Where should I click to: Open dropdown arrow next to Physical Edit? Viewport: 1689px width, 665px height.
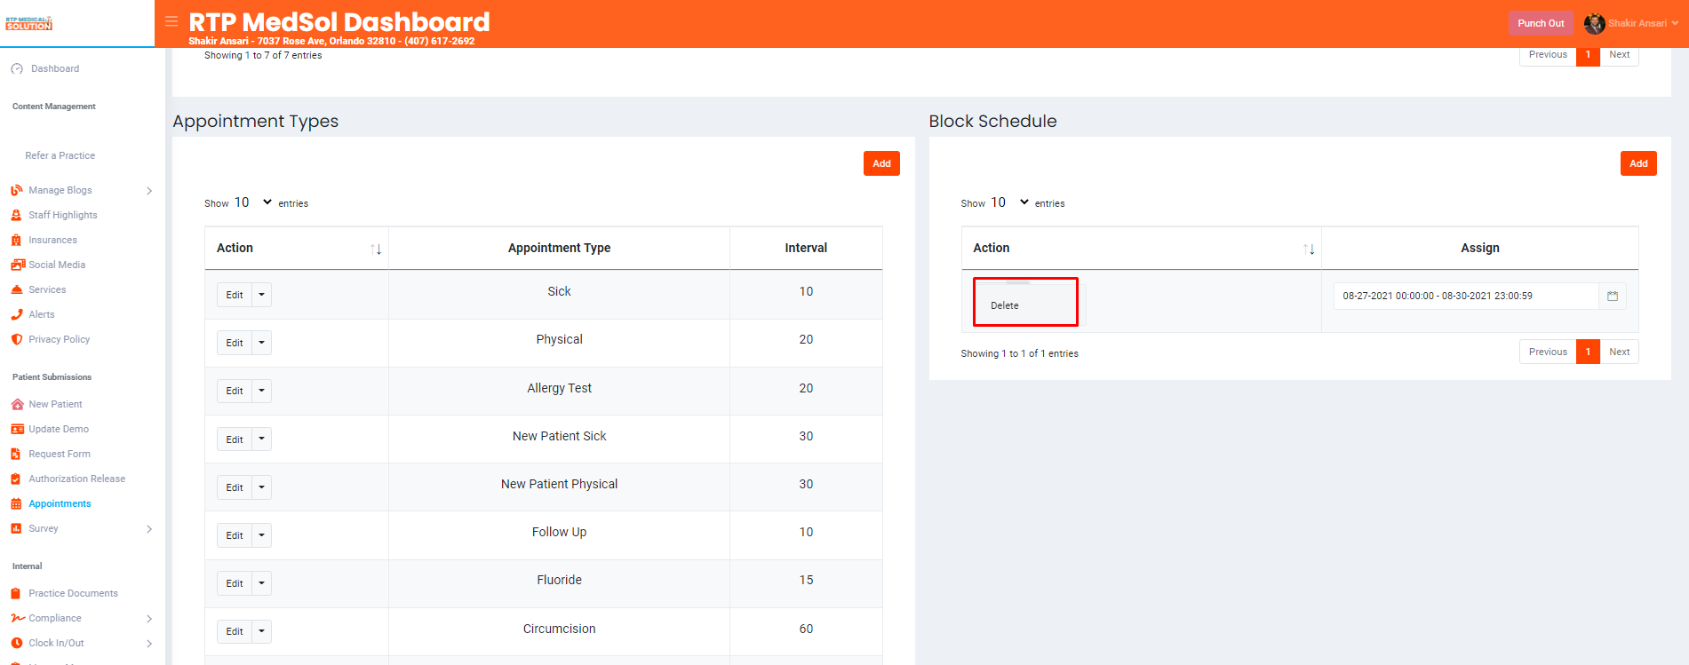(x=262, y=343)
